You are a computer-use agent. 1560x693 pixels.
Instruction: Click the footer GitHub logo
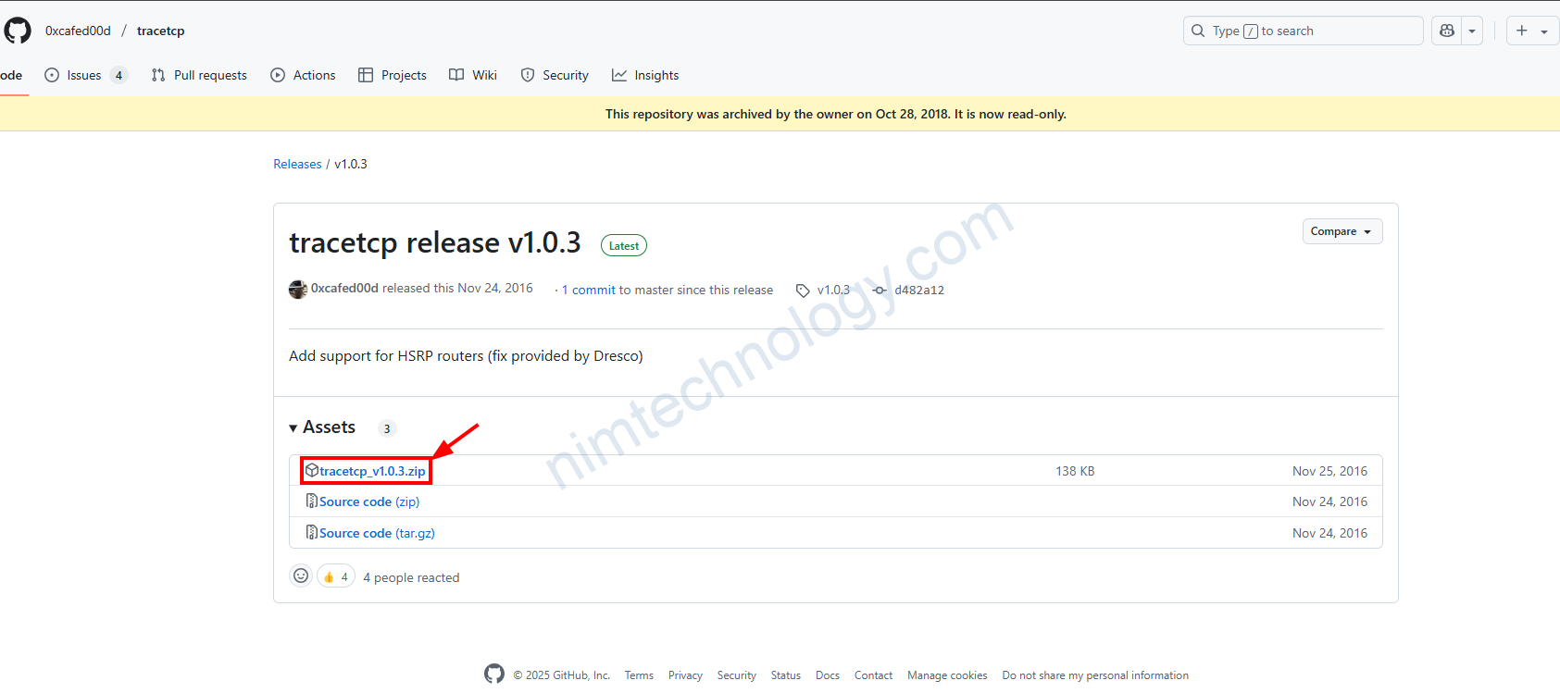point(494,674)
